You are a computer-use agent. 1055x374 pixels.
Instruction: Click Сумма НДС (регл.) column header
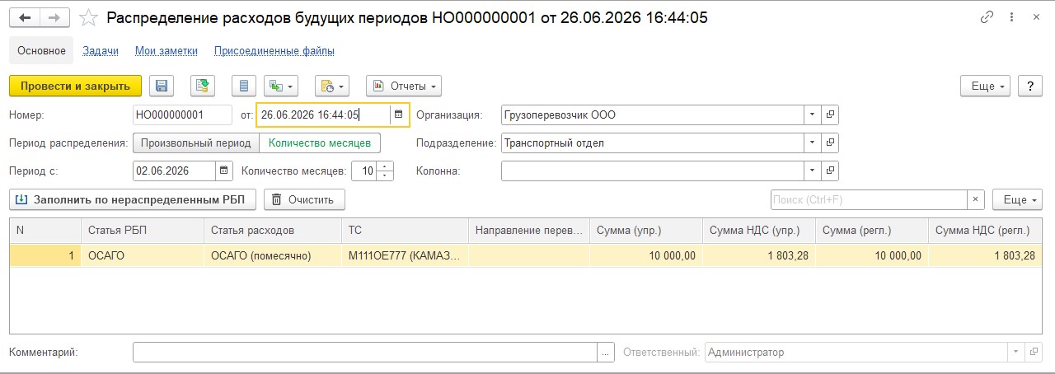[986, 231]
